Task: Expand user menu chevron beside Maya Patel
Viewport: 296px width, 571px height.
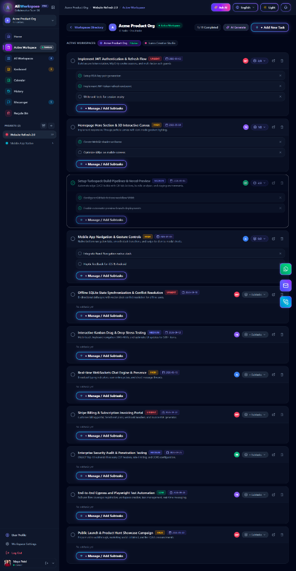Action: [53, 563]
